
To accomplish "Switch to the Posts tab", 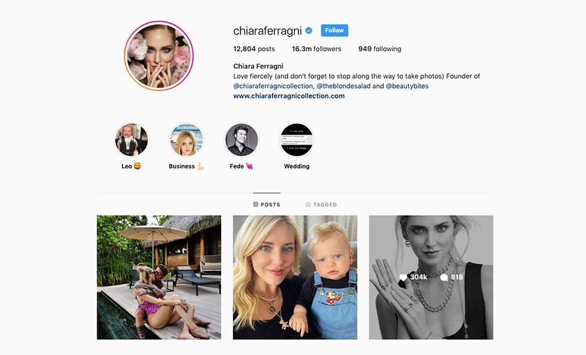I will point(266,204).
